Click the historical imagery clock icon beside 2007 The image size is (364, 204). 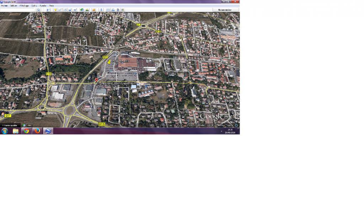[x=24, y=125]
